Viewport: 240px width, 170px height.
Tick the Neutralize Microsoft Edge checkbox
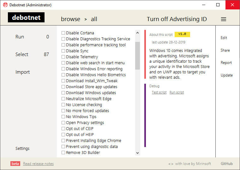click(x=63, y=99)
